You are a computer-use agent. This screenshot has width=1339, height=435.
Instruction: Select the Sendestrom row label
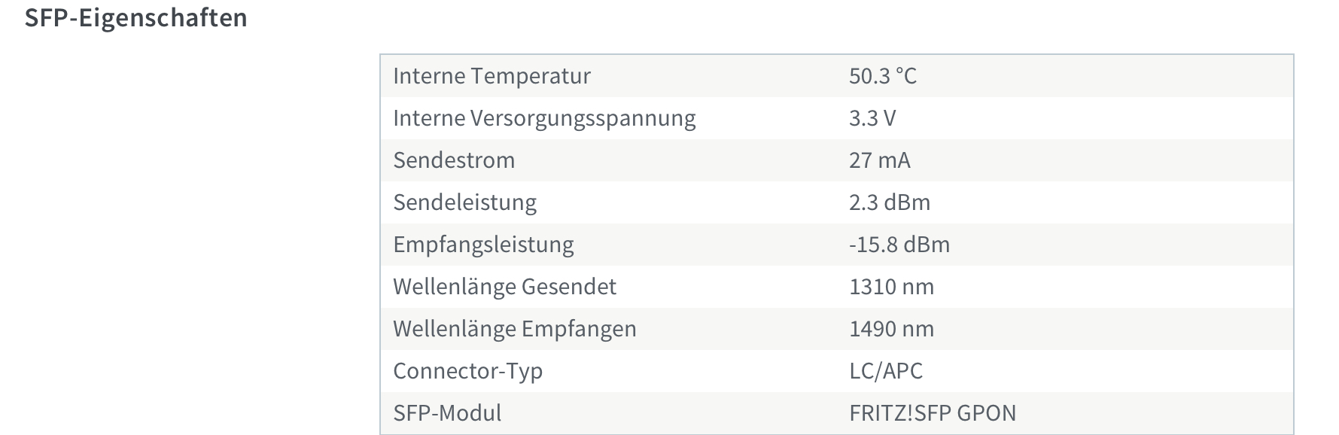pyautogui.click(x=454, y=160)
